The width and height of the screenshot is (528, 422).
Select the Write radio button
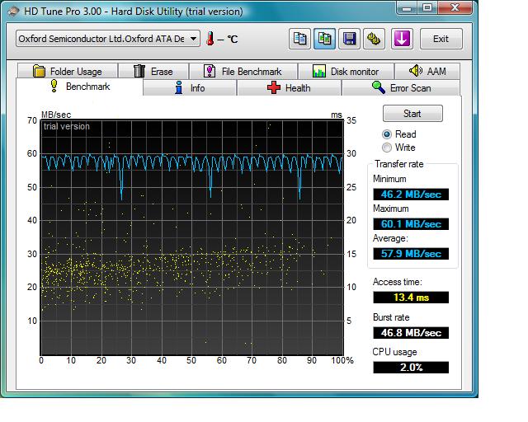(386, 148)
